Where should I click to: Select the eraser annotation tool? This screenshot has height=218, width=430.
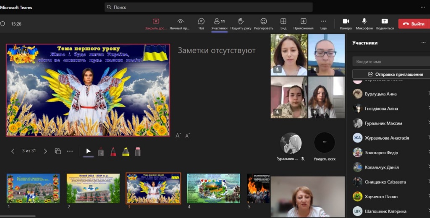click(x=138, y=152)
